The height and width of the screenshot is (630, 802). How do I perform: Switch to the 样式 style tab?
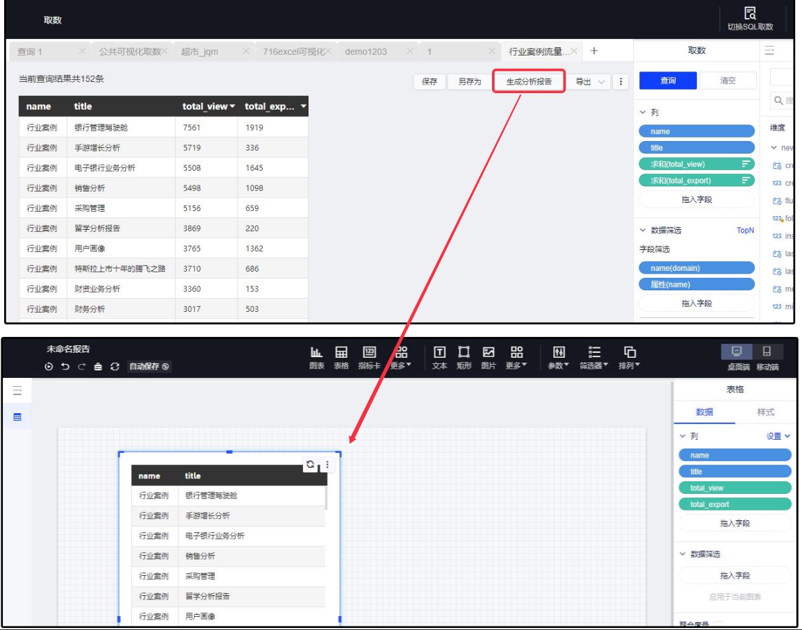[765, 412]
